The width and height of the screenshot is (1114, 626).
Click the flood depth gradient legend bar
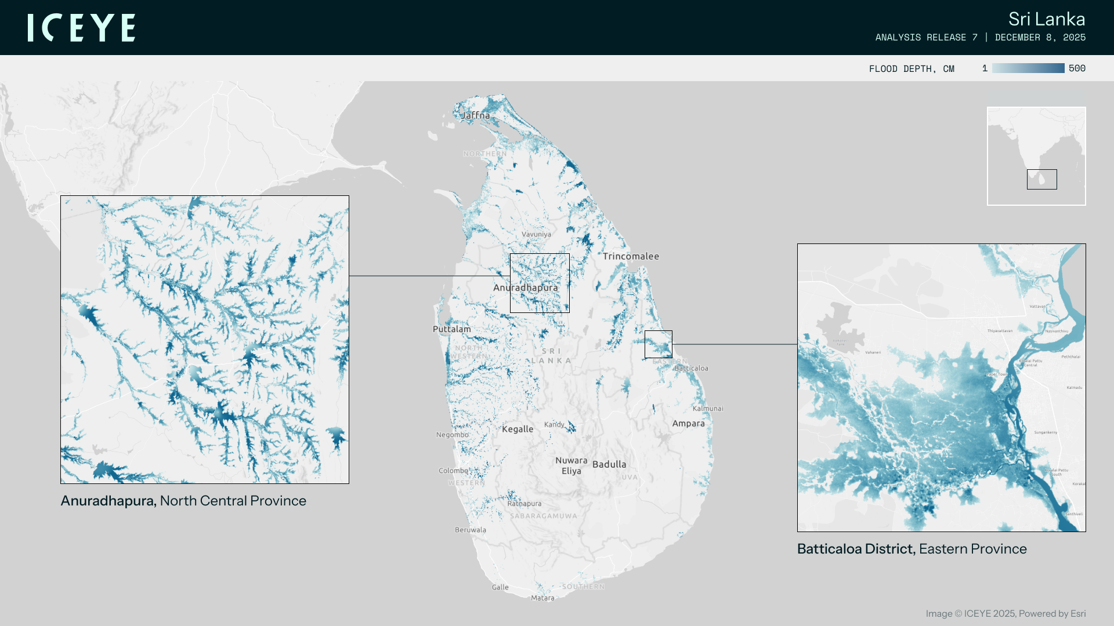1028,68
